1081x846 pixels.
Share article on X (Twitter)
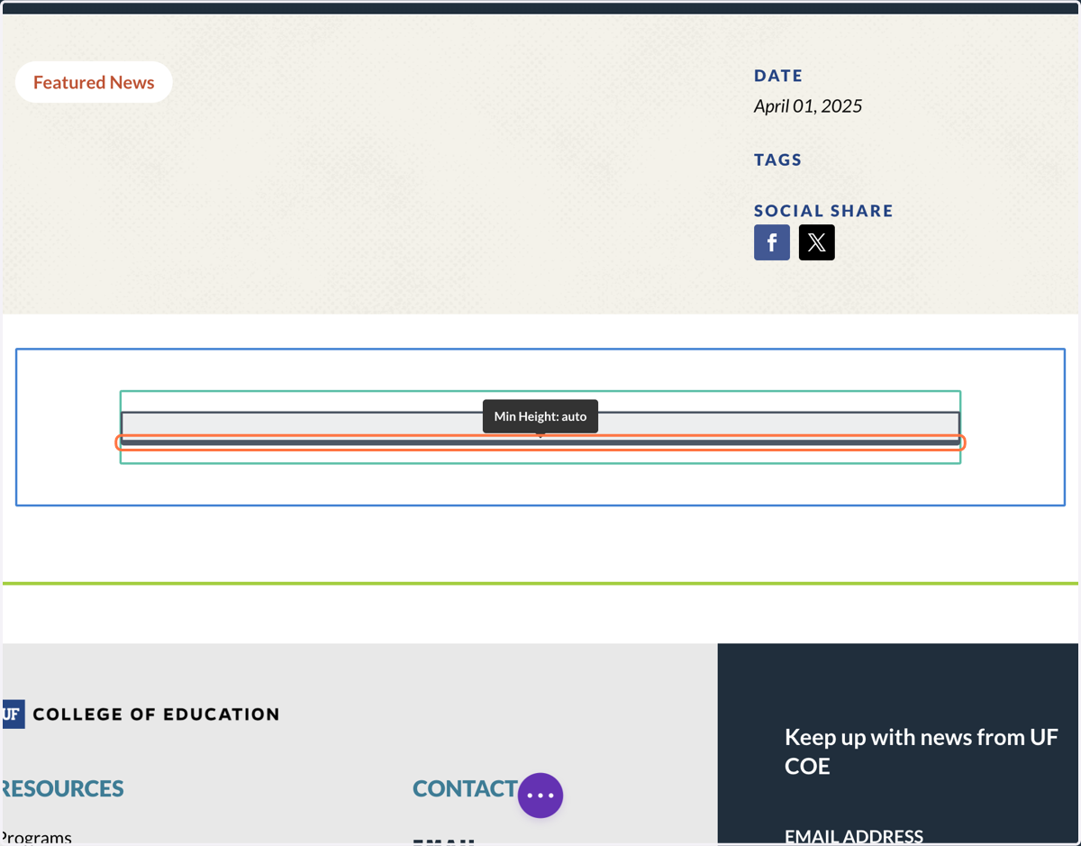(x=817, y=242)
